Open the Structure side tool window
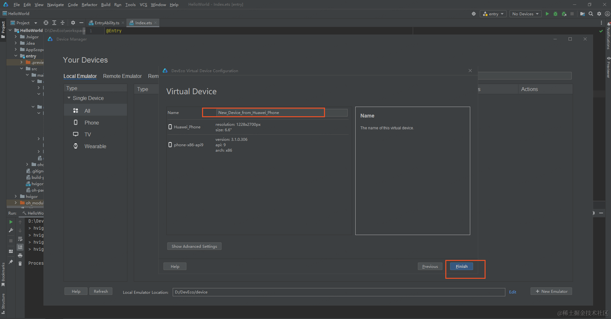This screenshot has height=319, width=611. 3,303
